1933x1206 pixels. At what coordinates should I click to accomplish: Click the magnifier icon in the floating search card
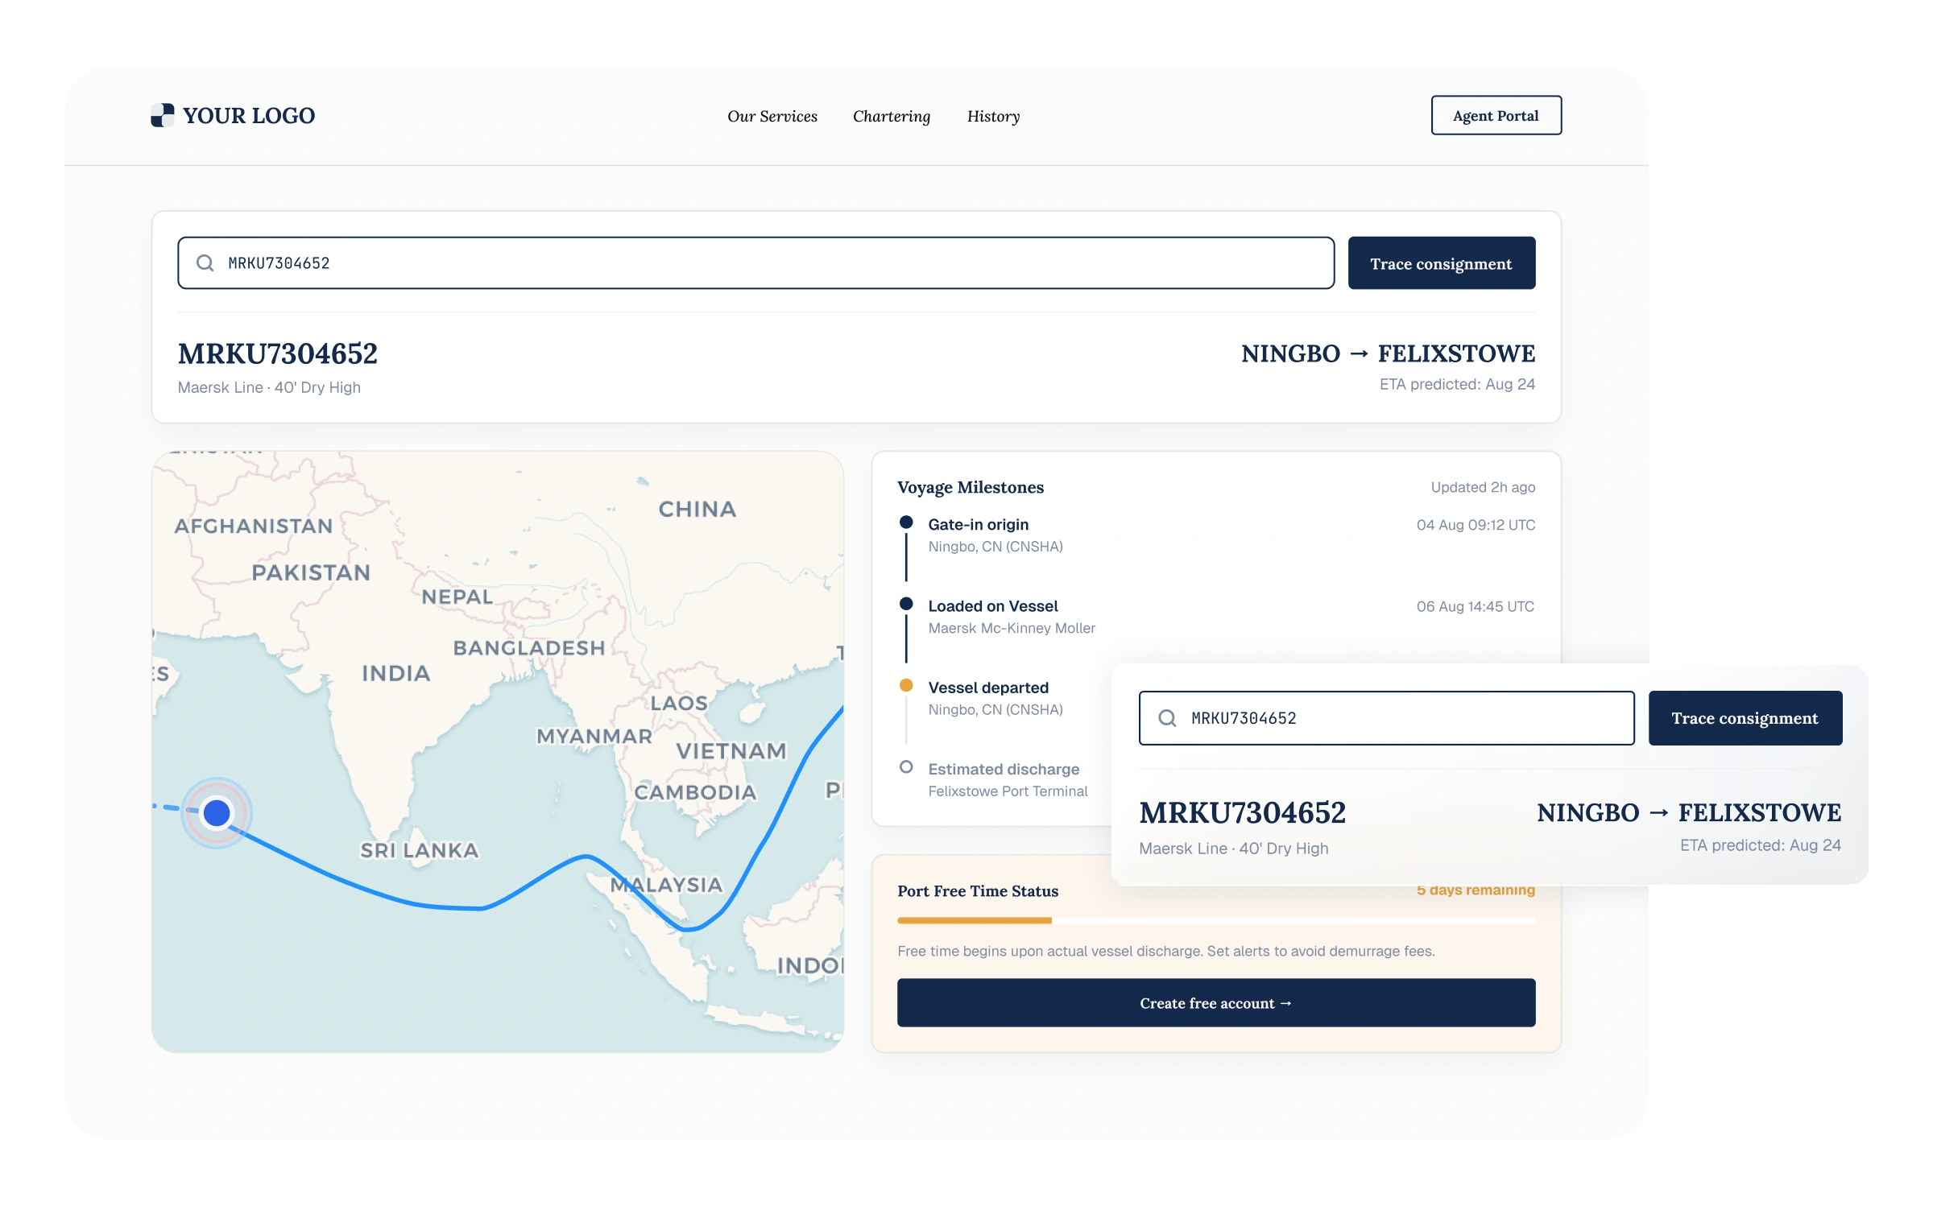pos(1167,718)
